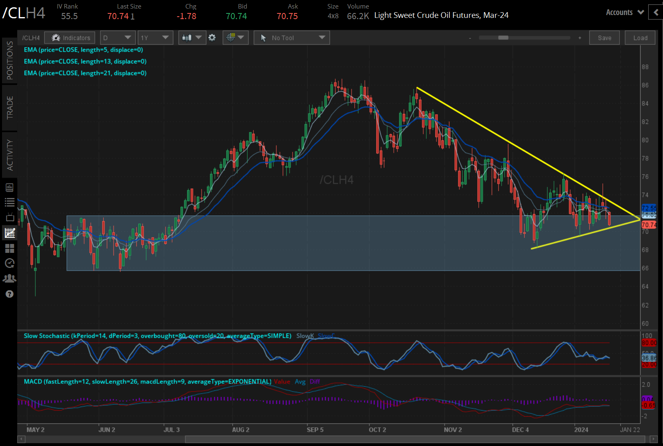This screenshot has height=446, width=663.
Task: Click the people/sharing icon in sidebar
Action: point(9,278)
